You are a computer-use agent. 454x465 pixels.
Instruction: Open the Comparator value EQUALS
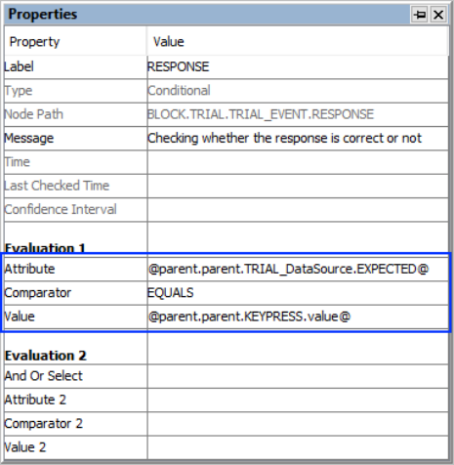298,293
